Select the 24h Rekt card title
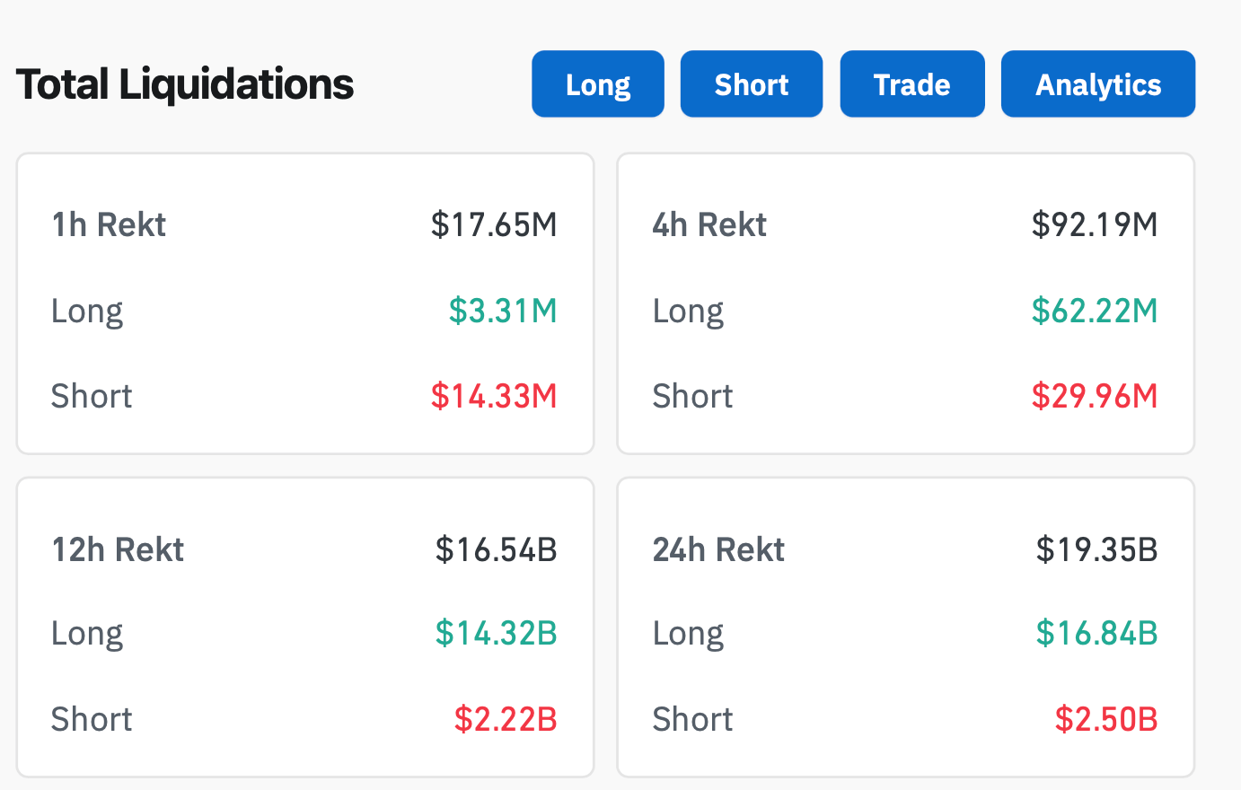 [718, 549]
